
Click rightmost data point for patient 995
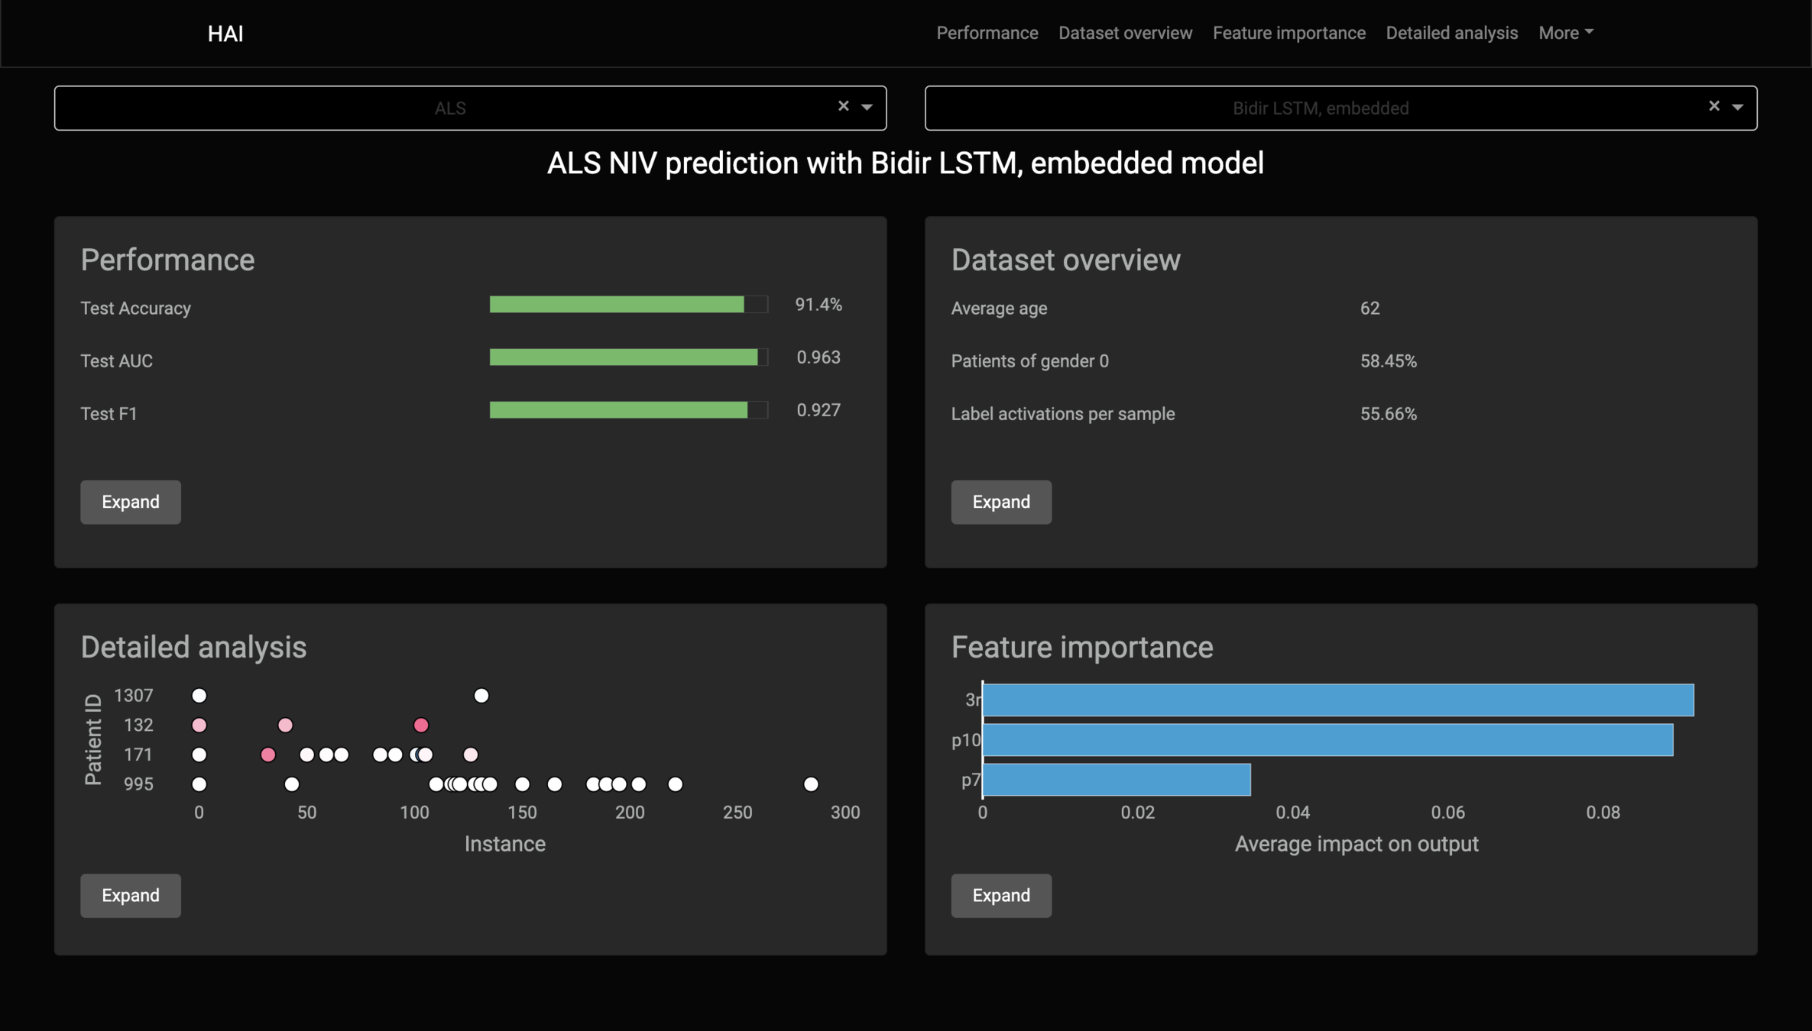[811, 784]
